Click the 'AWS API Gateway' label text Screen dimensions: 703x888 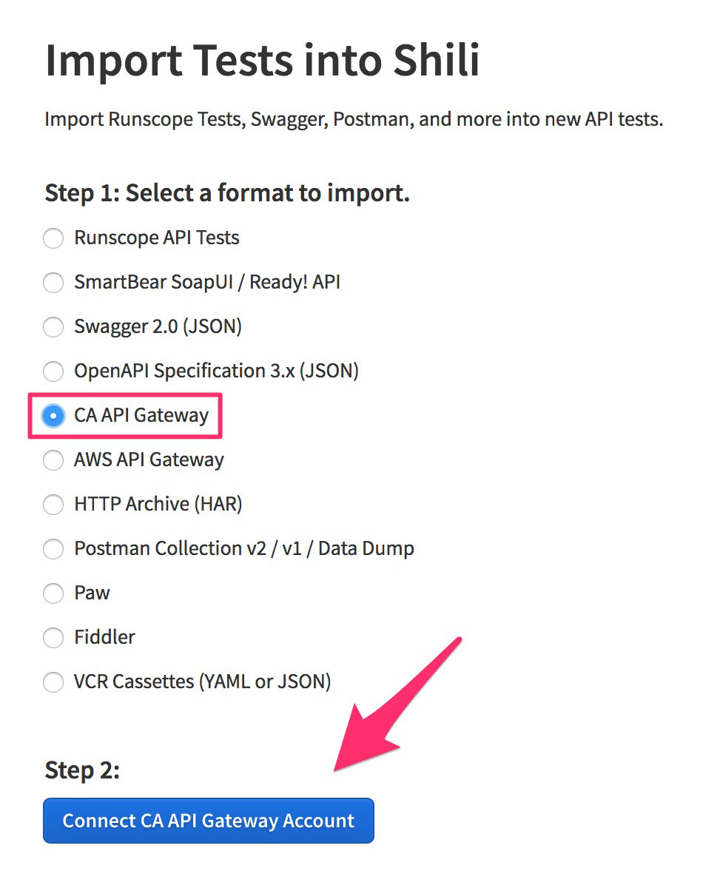click(x=149, y=460)
